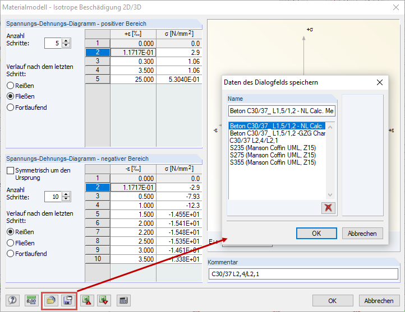Export table to Excel icon
405x312 pixels.
tap(87, 300)
